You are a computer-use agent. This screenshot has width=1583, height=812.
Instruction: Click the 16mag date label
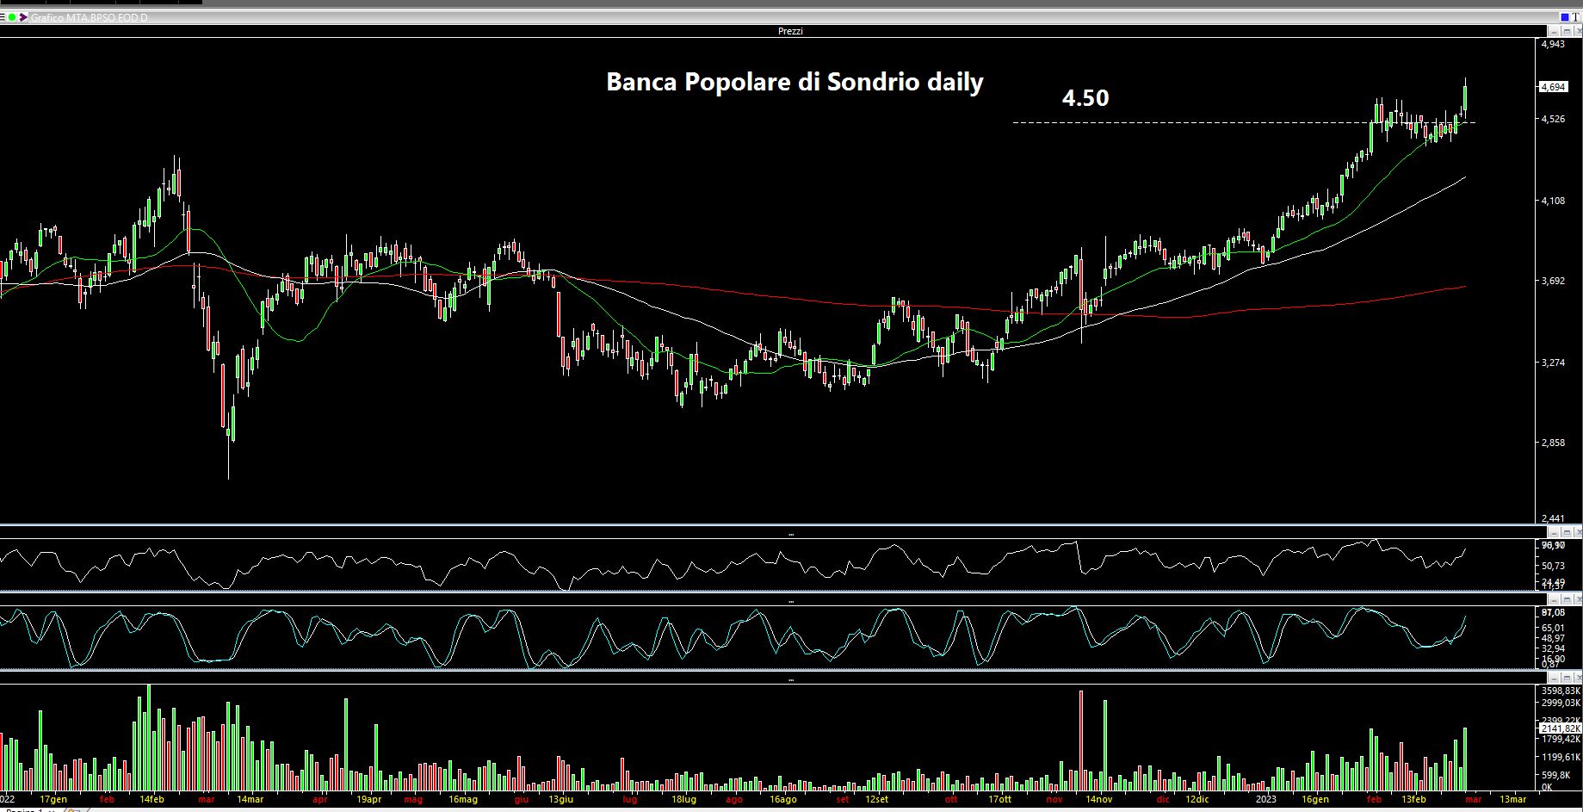coord(462,800)
